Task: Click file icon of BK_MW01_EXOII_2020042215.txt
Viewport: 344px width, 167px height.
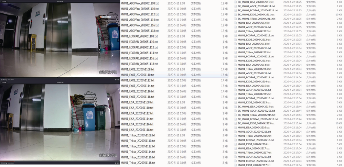Action: 236,123
